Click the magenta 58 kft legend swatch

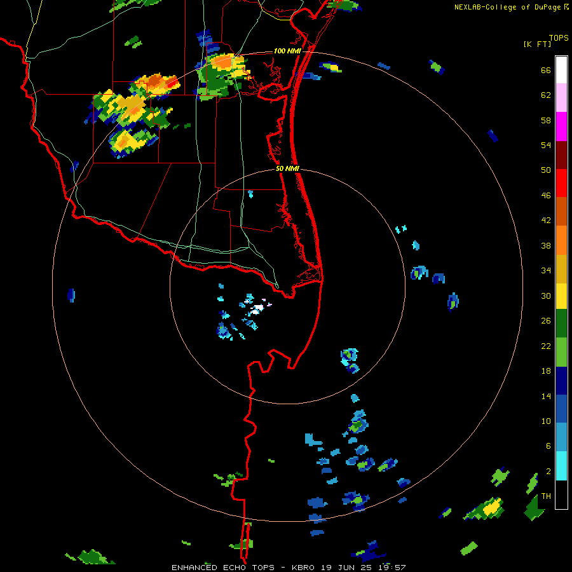pos(561,126)
